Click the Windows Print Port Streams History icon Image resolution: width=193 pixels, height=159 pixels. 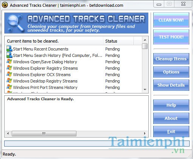click(9, 87)
